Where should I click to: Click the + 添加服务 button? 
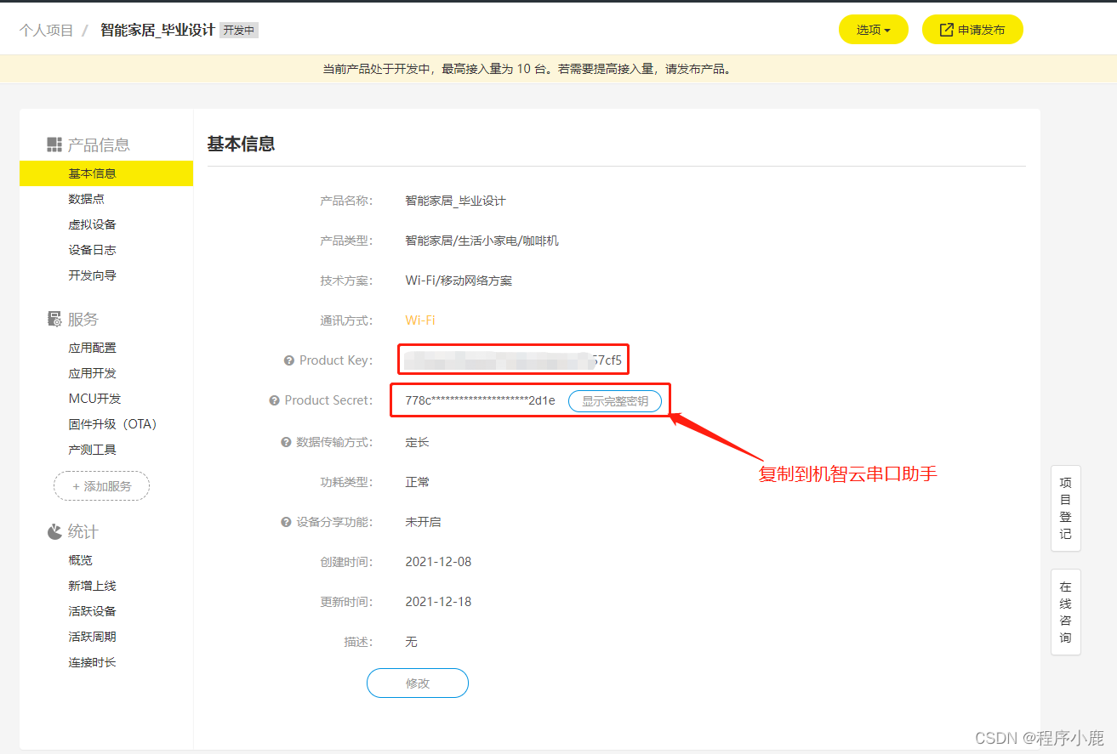click(101, 486)
